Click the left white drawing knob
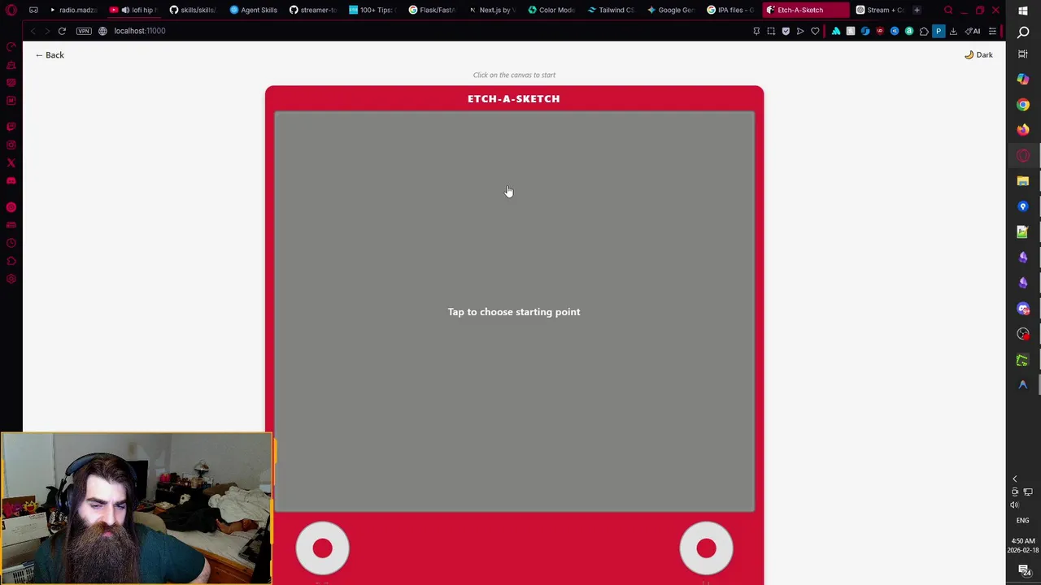 [323, 548]
